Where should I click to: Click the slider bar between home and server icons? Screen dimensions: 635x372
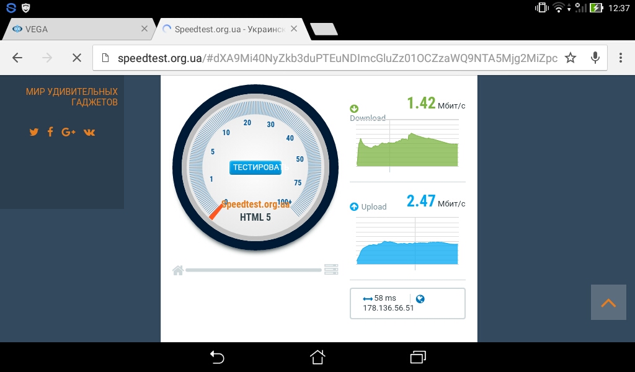(254, 270)
